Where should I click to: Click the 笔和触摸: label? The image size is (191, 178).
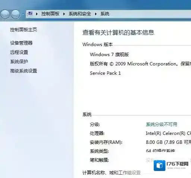coord(99,160)
